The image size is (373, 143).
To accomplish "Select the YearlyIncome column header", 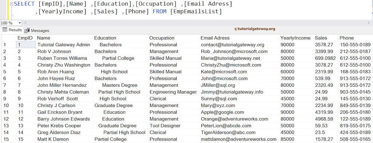I will point(296,38).
